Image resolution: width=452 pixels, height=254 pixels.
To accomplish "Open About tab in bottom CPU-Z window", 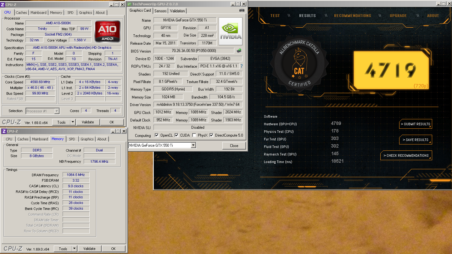I will [x=102, y=139].
